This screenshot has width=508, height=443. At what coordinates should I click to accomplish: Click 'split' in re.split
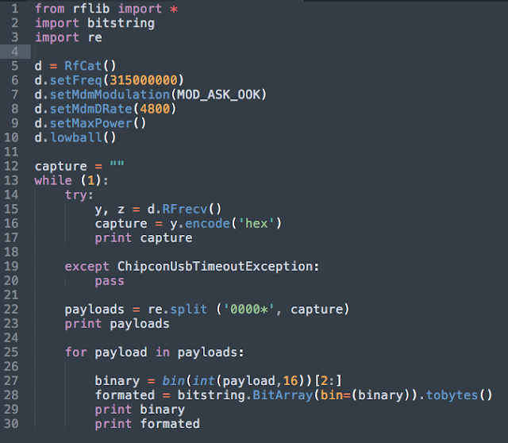(189, 309)
